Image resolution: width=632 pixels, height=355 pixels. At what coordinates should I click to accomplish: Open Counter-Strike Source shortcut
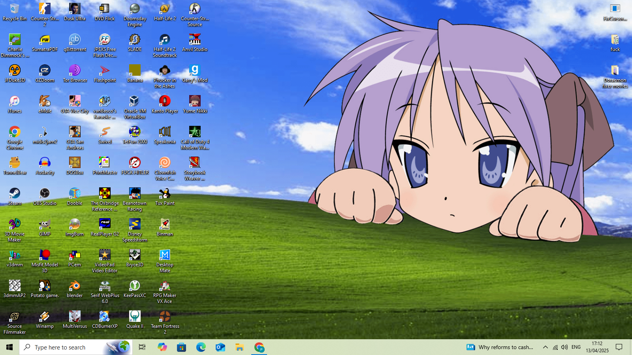tap(195, 15)
